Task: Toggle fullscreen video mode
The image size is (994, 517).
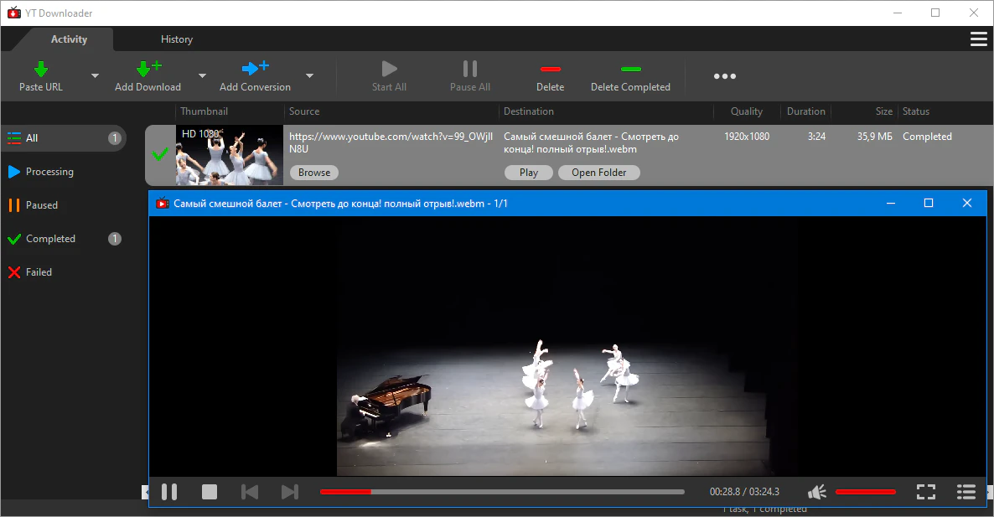Action: (925, 492)
